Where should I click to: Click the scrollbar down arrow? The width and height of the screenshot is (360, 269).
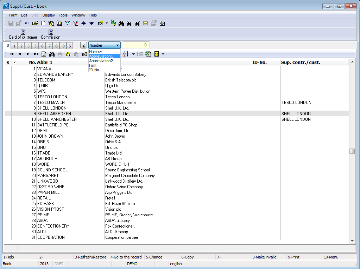coord(352,241)
